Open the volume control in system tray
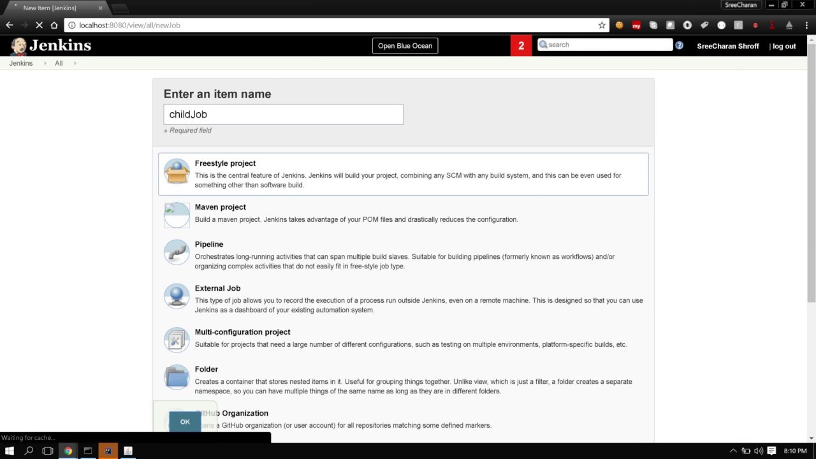Screen dimensions: 816x459 pos(759,451)
